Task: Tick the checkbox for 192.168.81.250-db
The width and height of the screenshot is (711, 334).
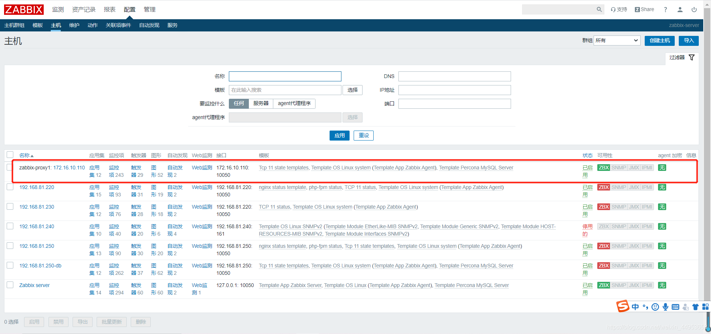Action: pyautogui.click(x=10, y=265)
